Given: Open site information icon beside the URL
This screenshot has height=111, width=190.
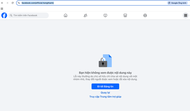Looking at the screenshot, I should 19,3.
